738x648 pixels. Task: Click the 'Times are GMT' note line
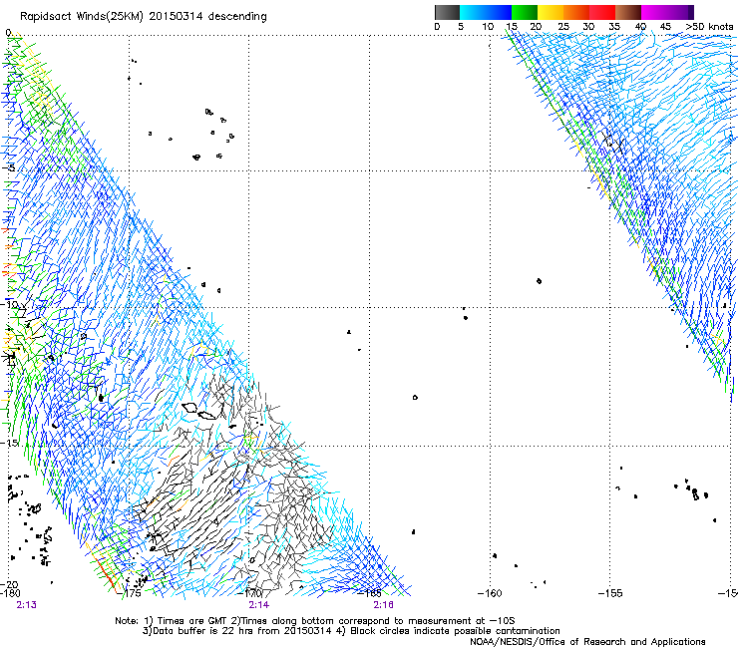click(x=314, y=621)
